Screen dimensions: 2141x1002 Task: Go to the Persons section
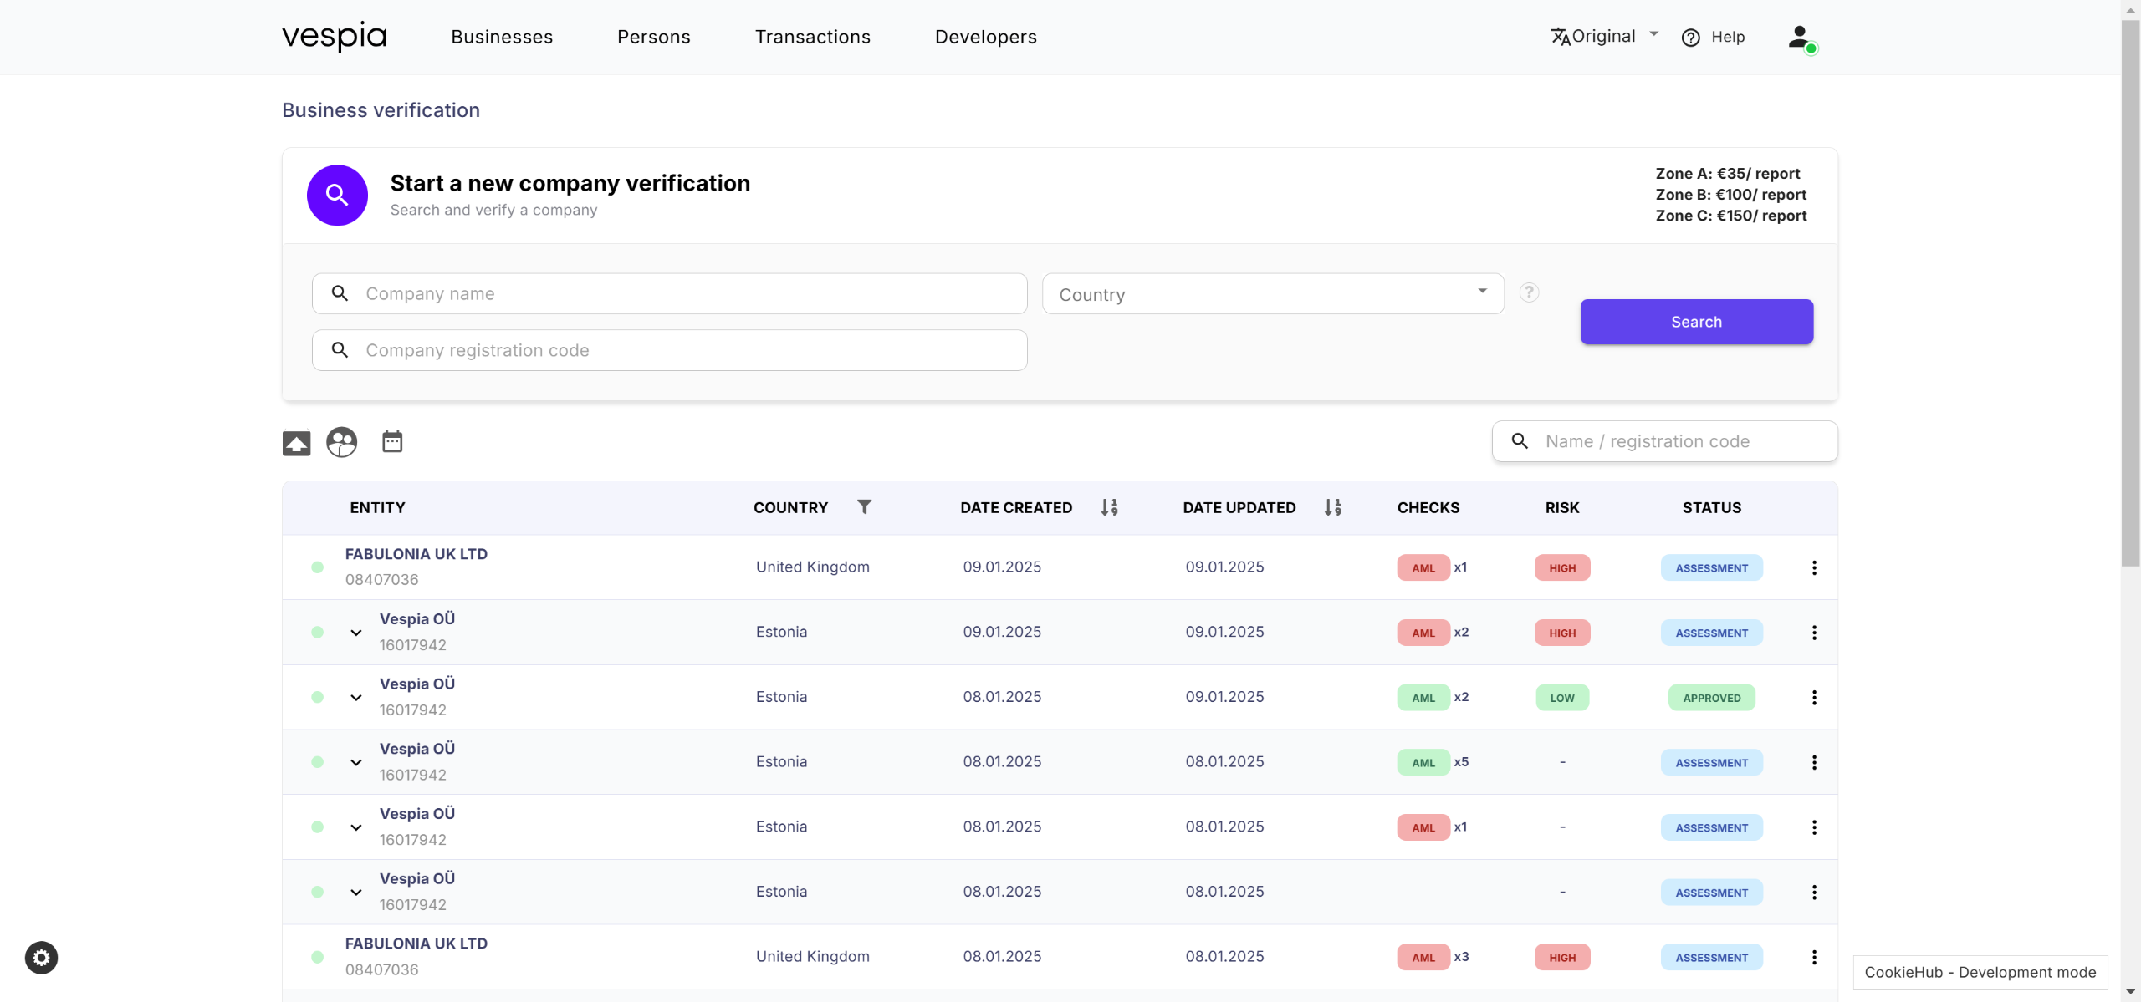coord(653,37)
